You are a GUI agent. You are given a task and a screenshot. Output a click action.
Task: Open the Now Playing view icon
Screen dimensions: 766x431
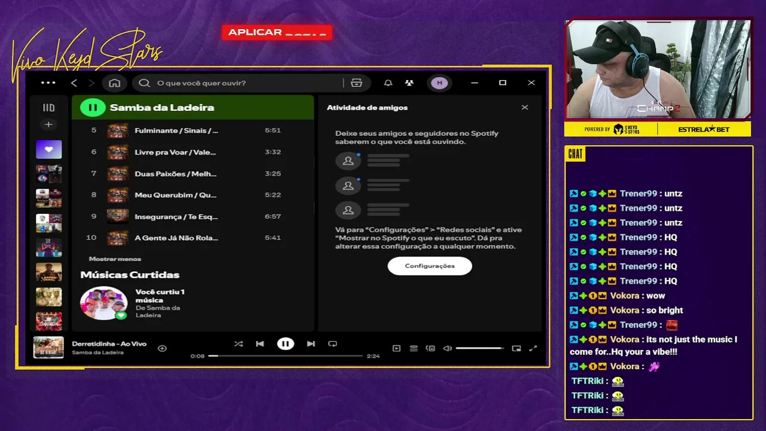tap(396, 348)
